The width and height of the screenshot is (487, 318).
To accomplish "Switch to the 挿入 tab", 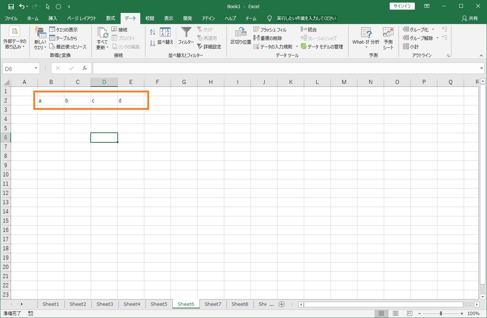I will click(53, 18).
